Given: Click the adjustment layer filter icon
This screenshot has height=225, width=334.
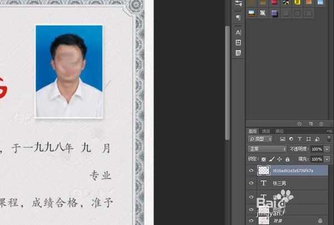Looking at the screenshot, I should (x=292, y=139).
